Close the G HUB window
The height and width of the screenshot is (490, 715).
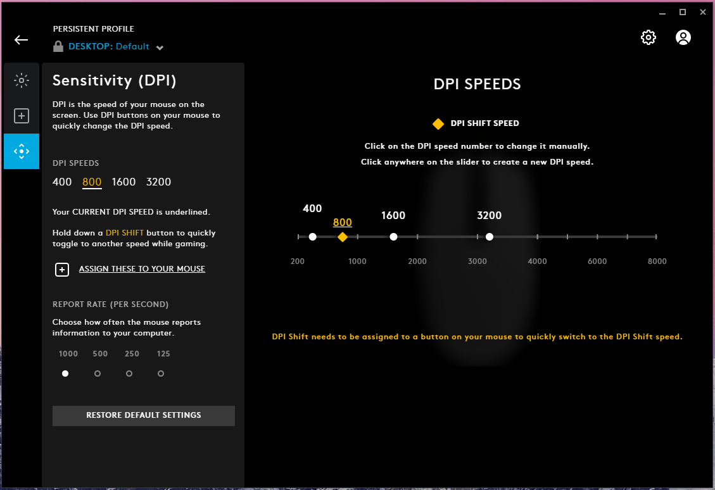coord(703,12)
